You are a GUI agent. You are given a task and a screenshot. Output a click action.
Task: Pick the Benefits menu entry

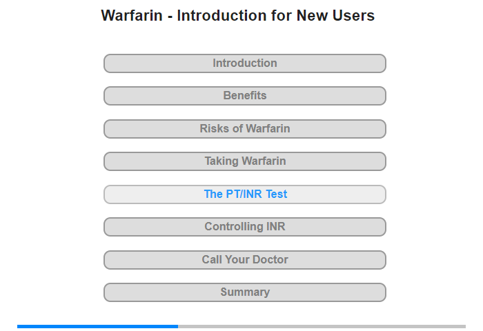[x=245, y=96]
